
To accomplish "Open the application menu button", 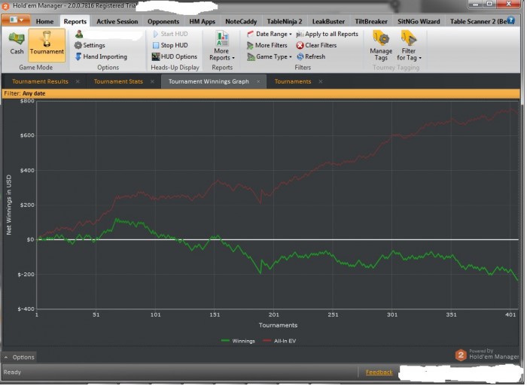I will tap(16, 20).
